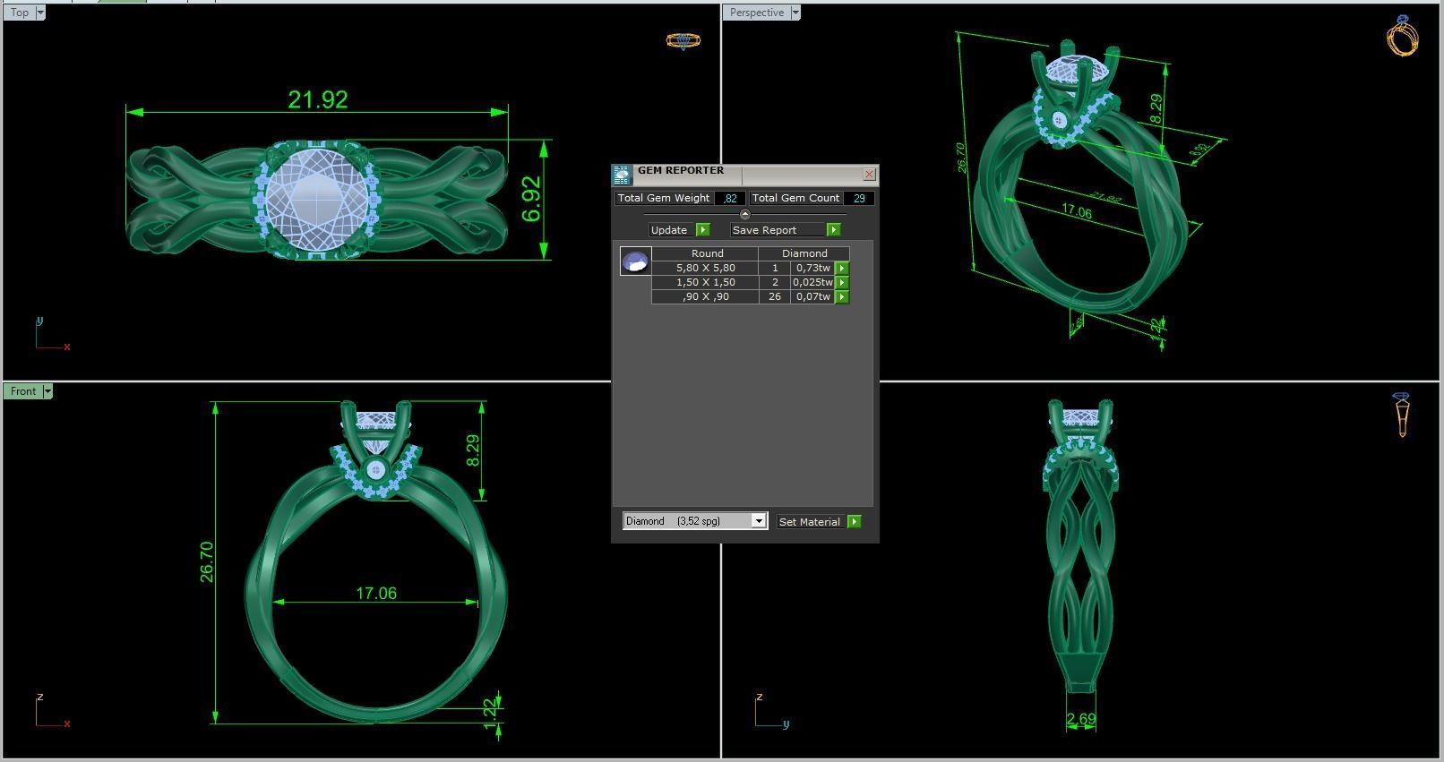Click the 0,73tw weight cell
1444x762 pixels.
(x=812, y=268)
